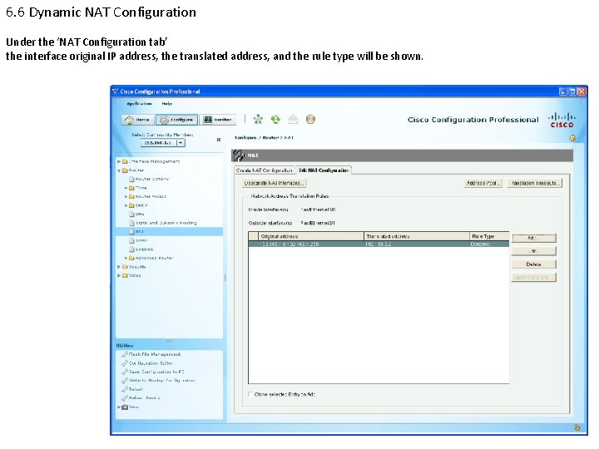
Task: Click Router in the Configure breadcrumb
Action: coord(270,138)
